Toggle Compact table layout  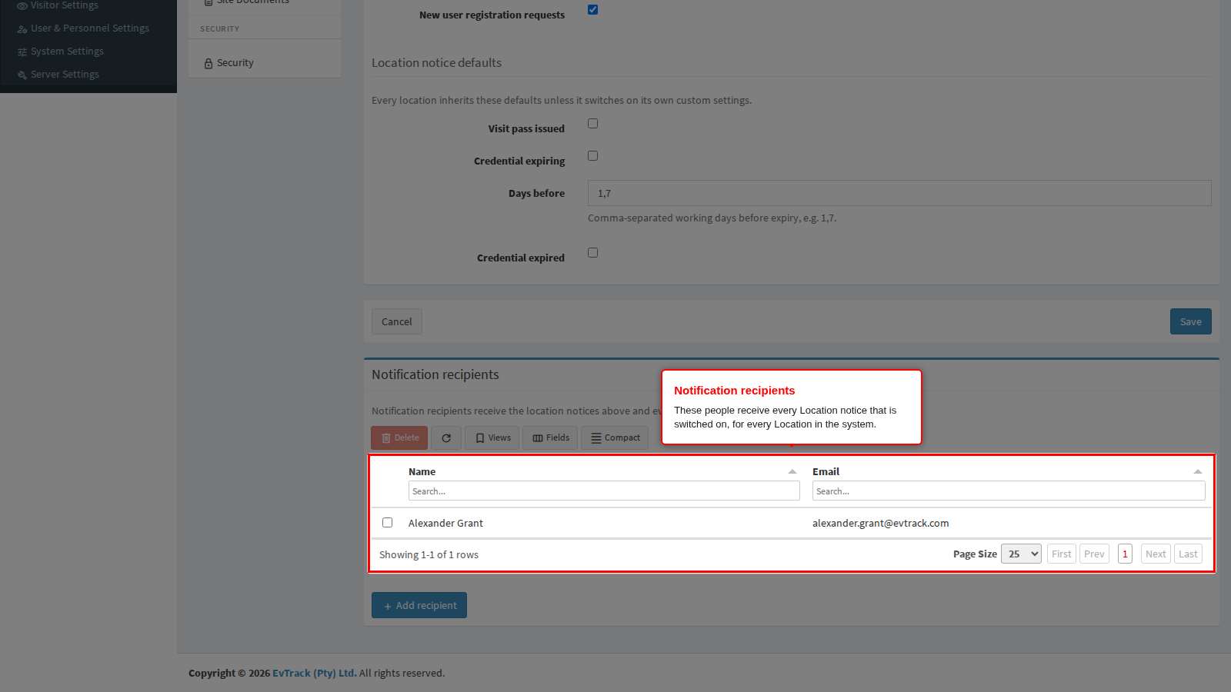[615, 437]
